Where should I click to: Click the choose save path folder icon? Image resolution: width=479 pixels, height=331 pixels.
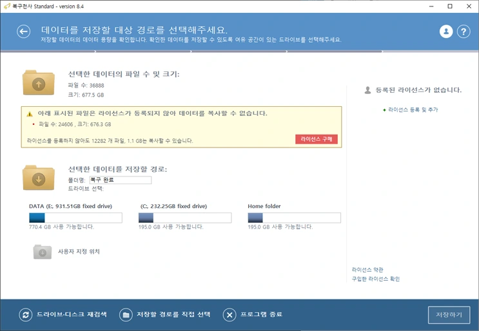pos(126,315)
